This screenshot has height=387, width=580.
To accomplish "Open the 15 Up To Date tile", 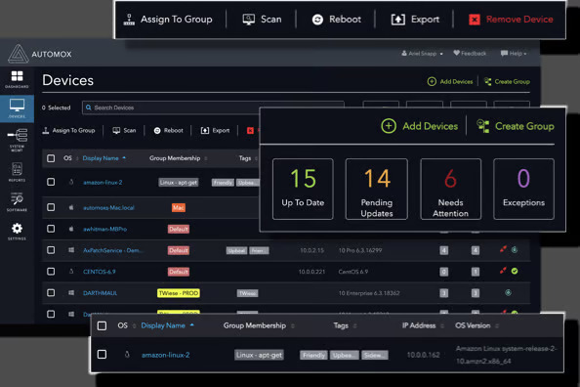I will 303,189.
